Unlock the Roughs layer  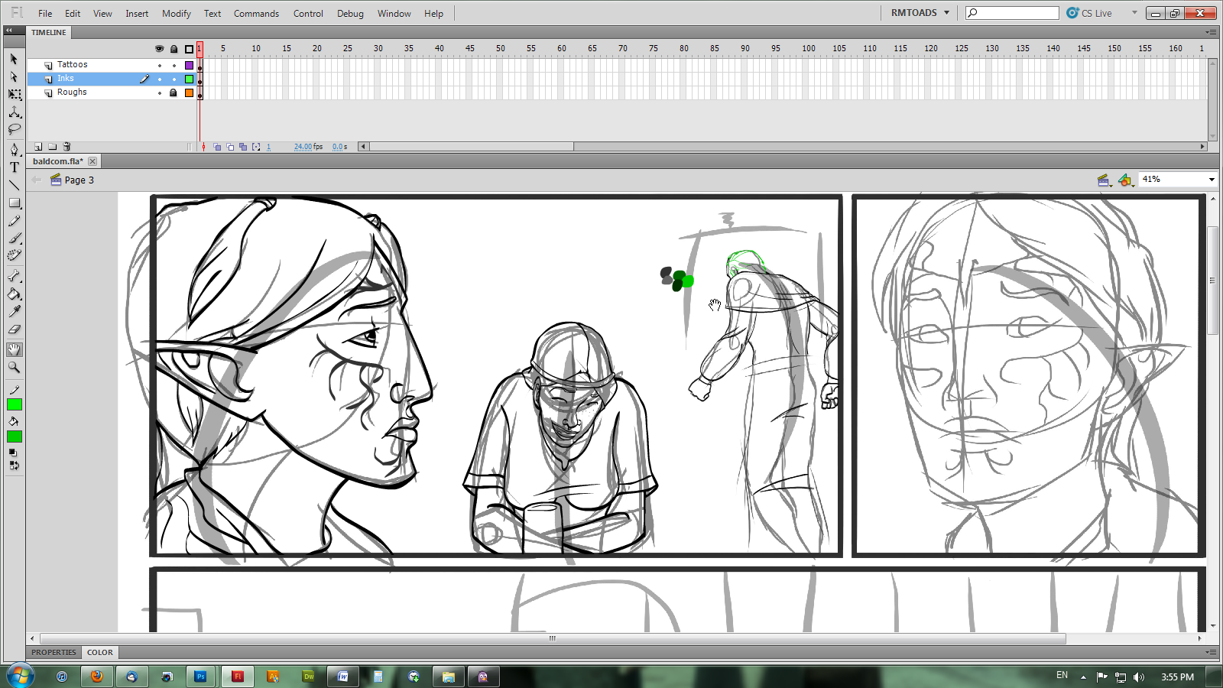[x=174, y=92]
